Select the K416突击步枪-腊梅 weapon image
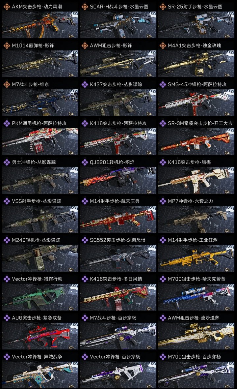This screenshot has width=237, height=389. tap(196, 180)
